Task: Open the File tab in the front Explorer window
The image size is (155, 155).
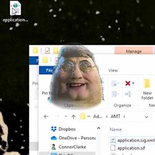Action: coord(49,70)
